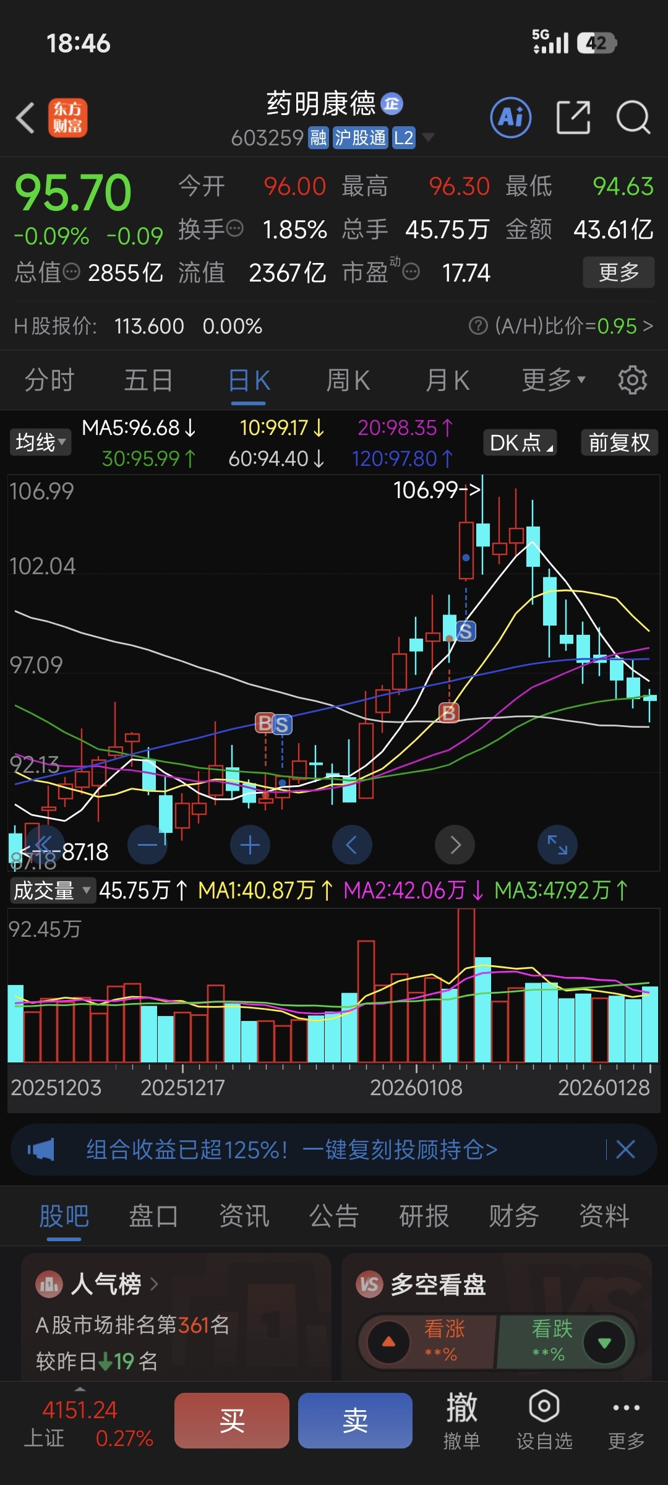Tap the H股报价 113.600 row
Viewport: 668px width, 1485px height.
click(x=138, y=325)
